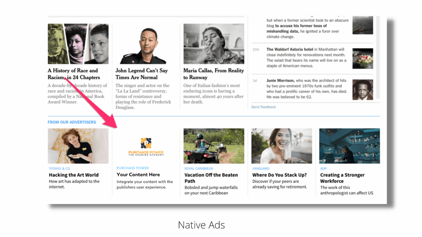
Task: Open the Maria Callas black-and-white photo
Action: (213, 44)
